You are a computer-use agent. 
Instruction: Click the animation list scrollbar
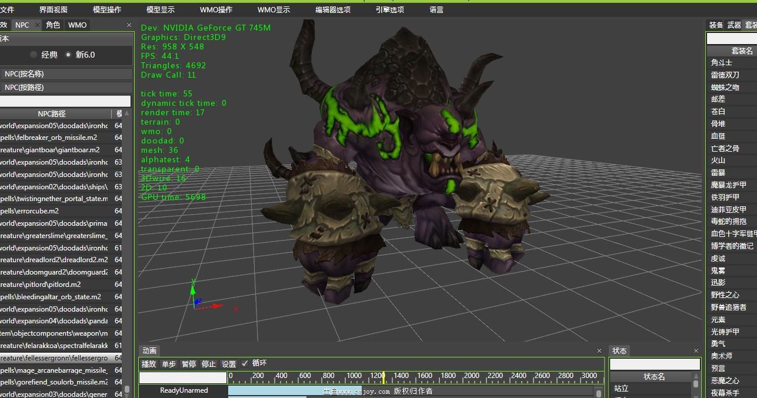[599, 392]
